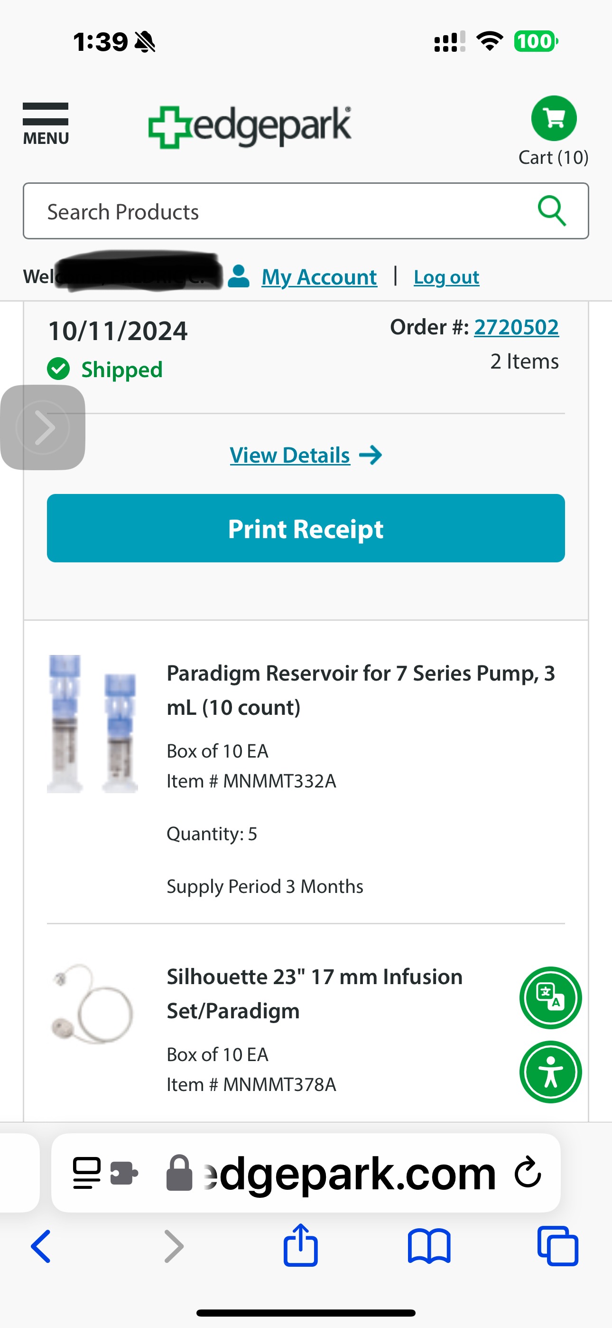Click the Log out link
612x1328 pixels.
coord(446,277)
